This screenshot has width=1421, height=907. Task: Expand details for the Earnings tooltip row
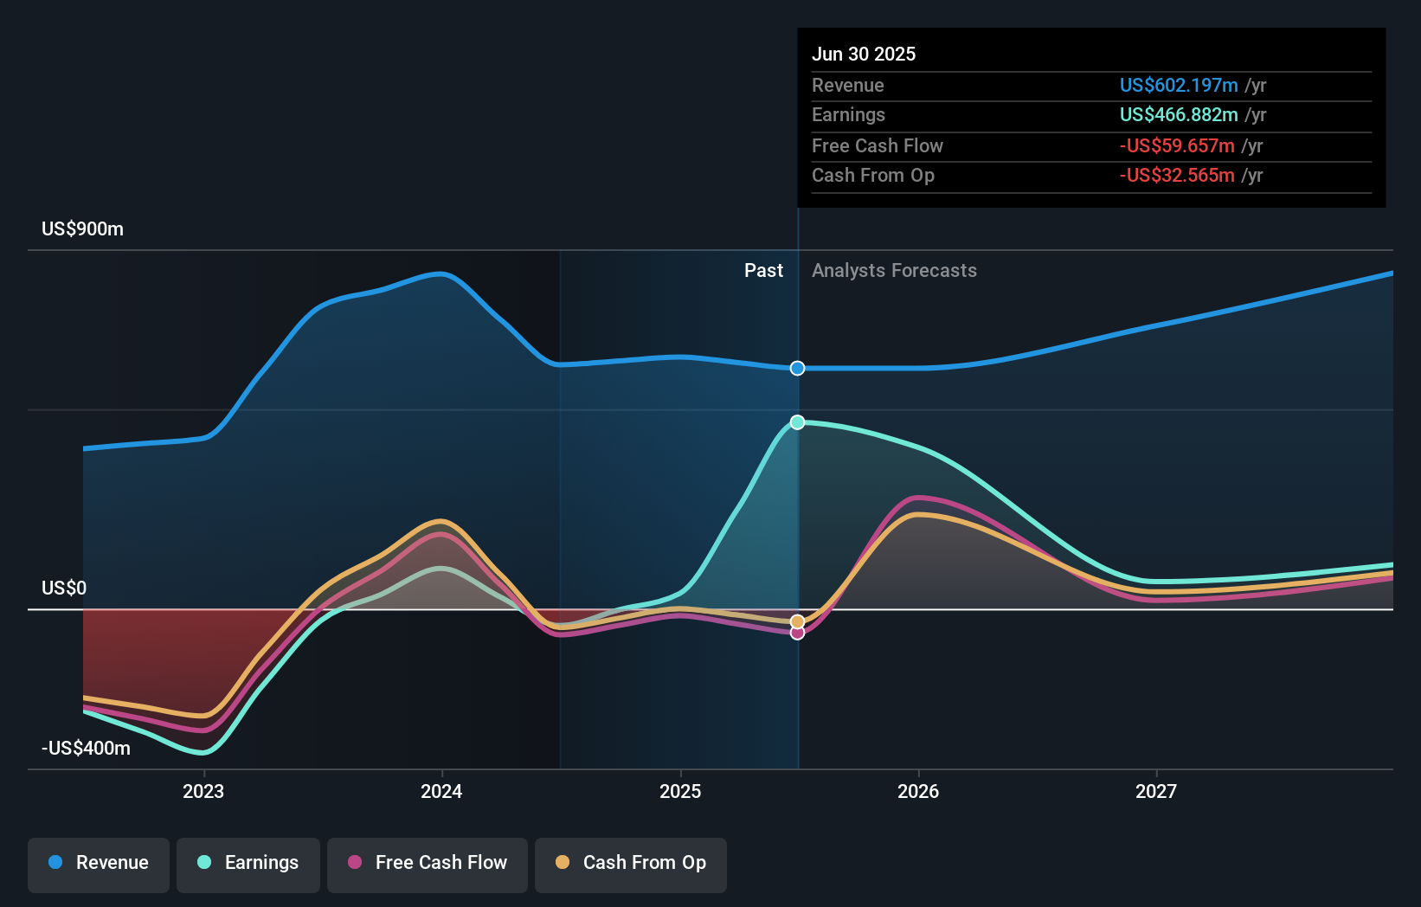point(848,114)
